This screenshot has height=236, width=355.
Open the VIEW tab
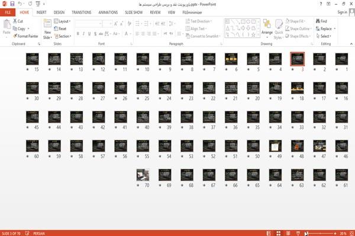coord(172,12)
